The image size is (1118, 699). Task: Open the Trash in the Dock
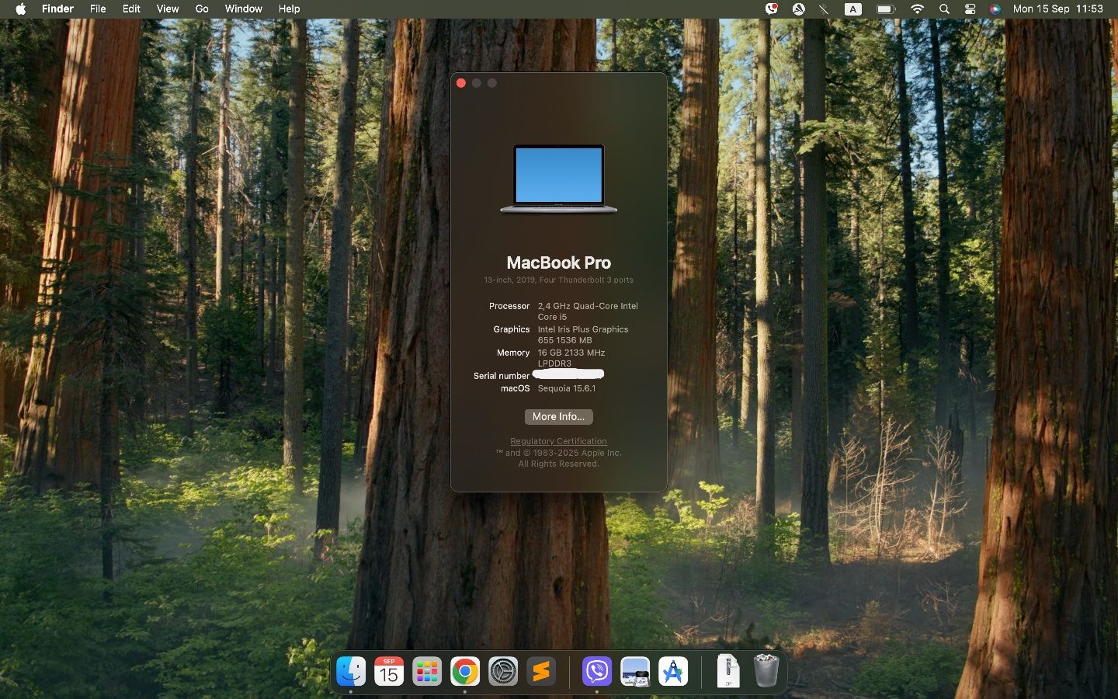[x=766, y=671]
